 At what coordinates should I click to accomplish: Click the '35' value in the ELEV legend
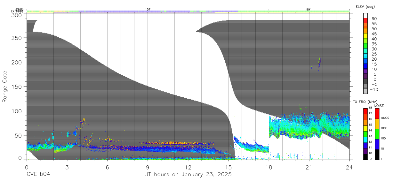(x=374, y=44)
